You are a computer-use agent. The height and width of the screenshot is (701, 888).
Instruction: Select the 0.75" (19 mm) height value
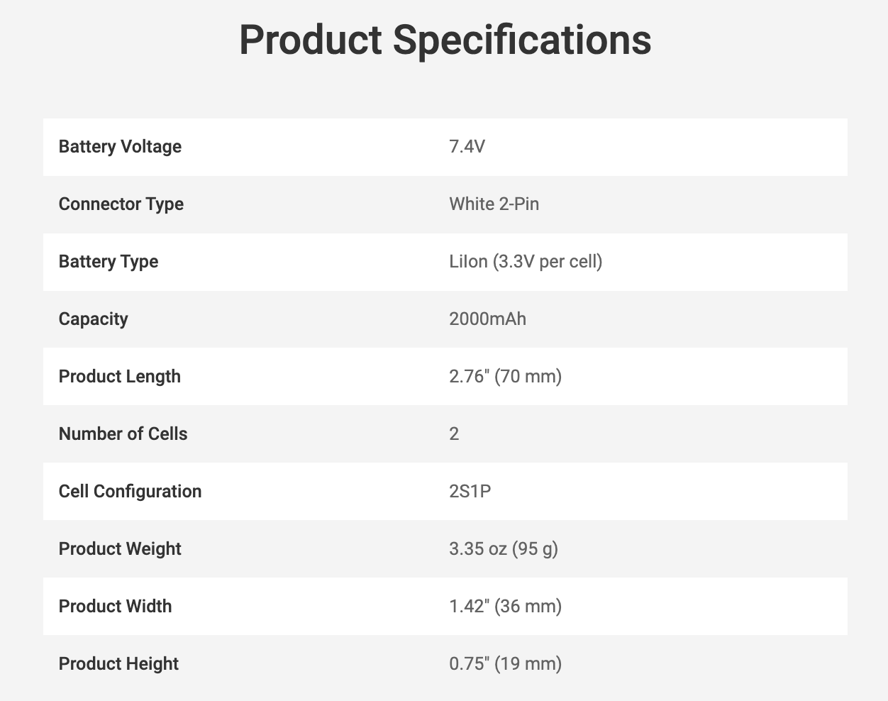[505, 664]
